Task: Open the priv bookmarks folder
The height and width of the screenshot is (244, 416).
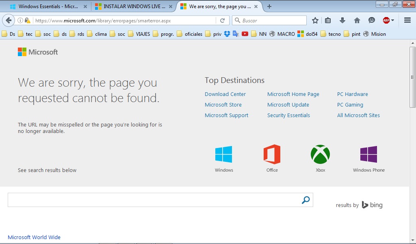Action: point(214,34)
